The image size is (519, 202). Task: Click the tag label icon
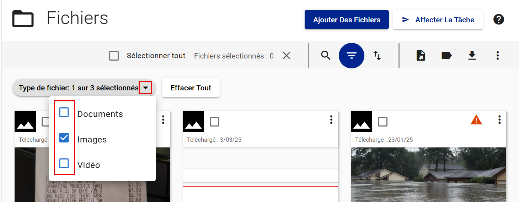(x=446, y=55)
